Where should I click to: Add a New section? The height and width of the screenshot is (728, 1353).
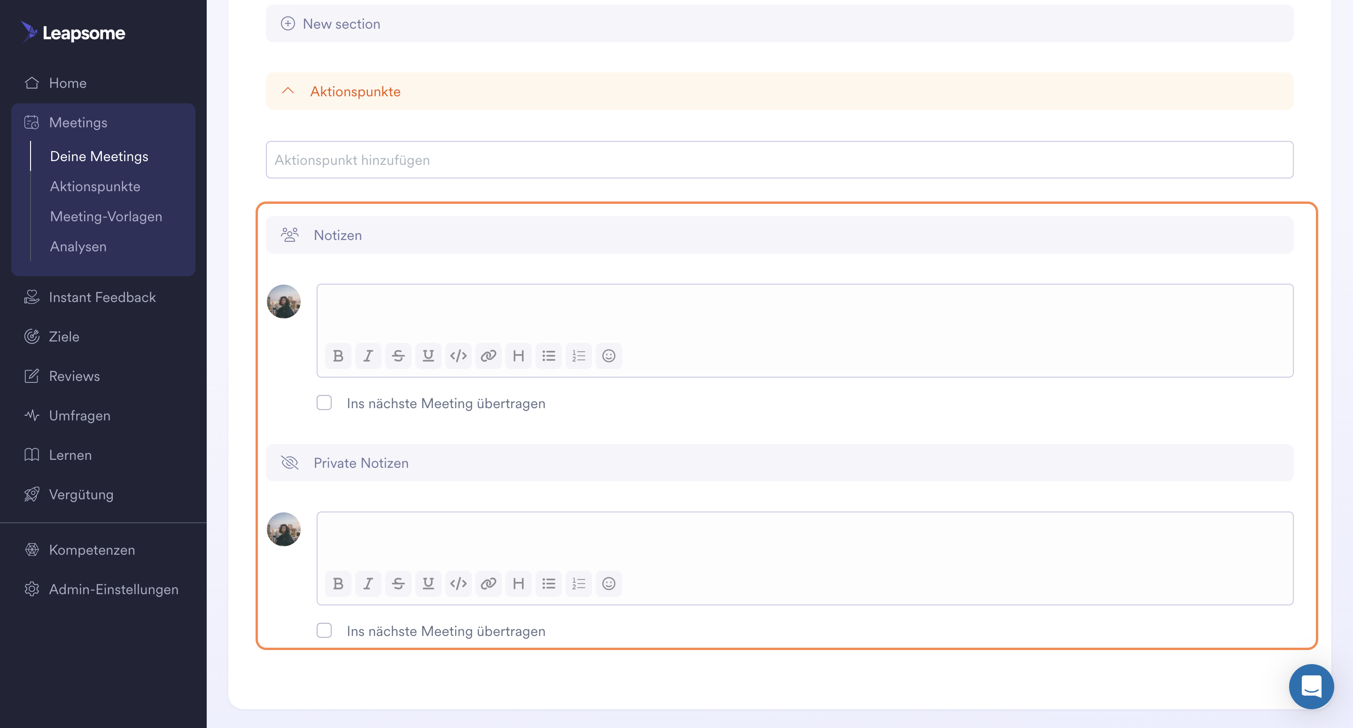(341, 23)
